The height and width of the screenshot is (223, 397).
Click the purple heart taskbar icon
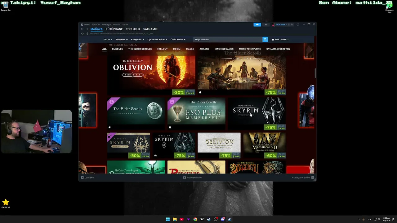(188, 219)
